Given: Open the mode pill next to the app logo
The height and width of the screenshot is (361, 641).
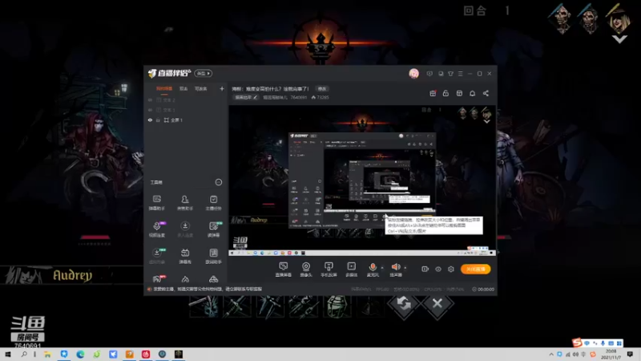Looking at the screenshot, I should 204,73.
